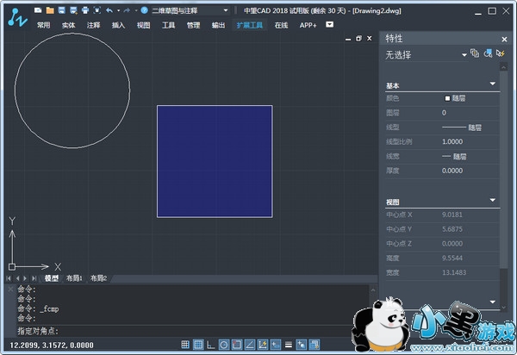Click the Select Objects icon in properties panel

488,54
